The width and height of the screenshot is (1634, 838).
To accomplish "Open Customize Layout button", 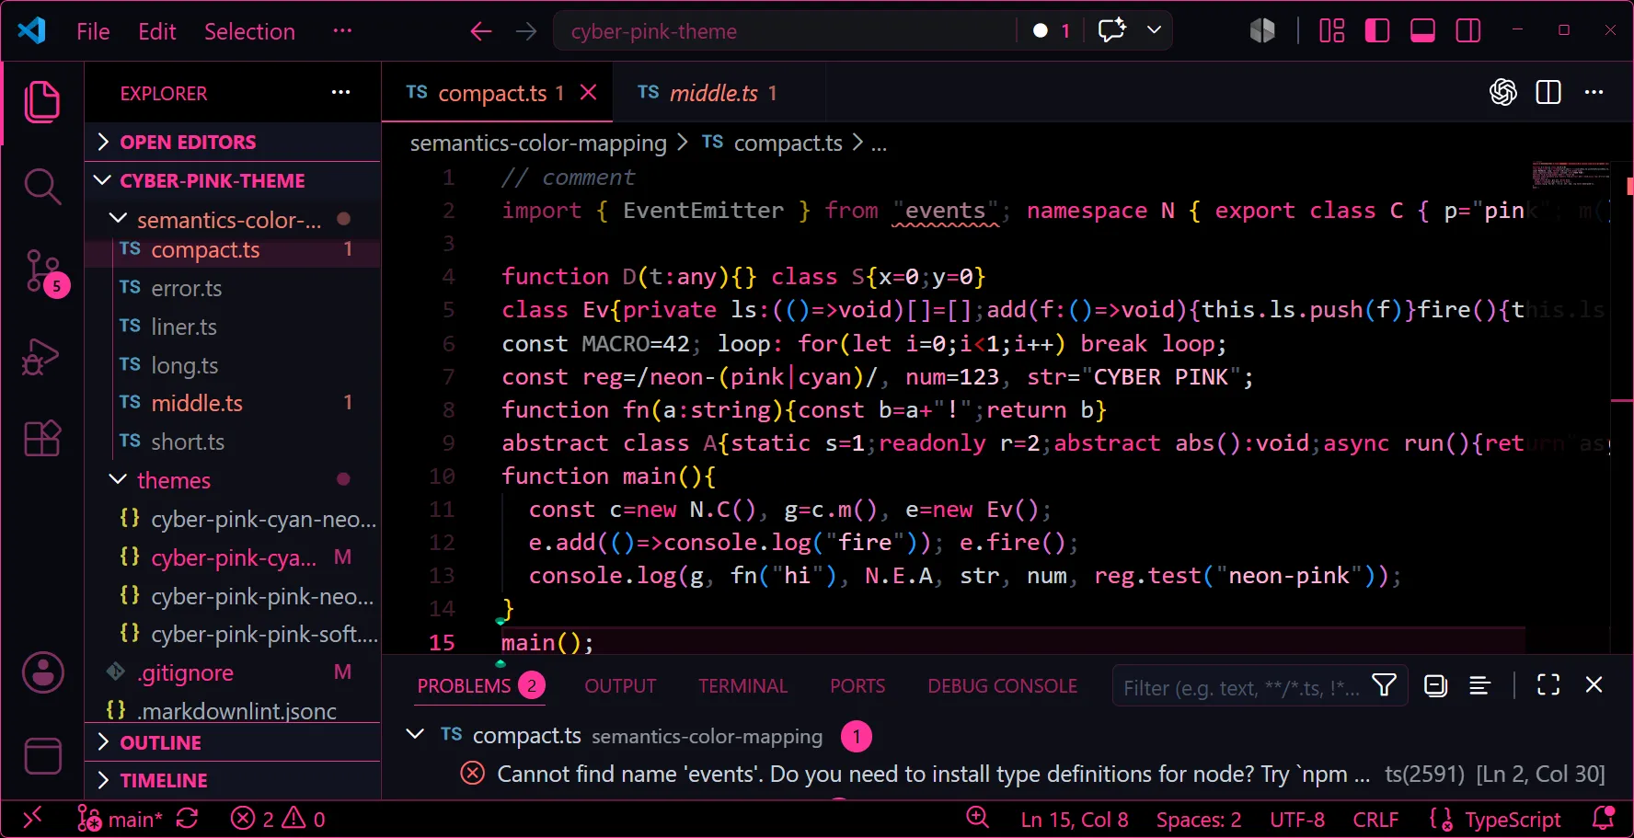I will click(x=1331, y=30).
